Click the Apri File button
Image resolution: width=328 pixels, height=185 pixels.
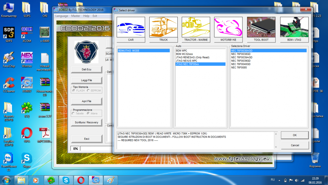point(86,101)
